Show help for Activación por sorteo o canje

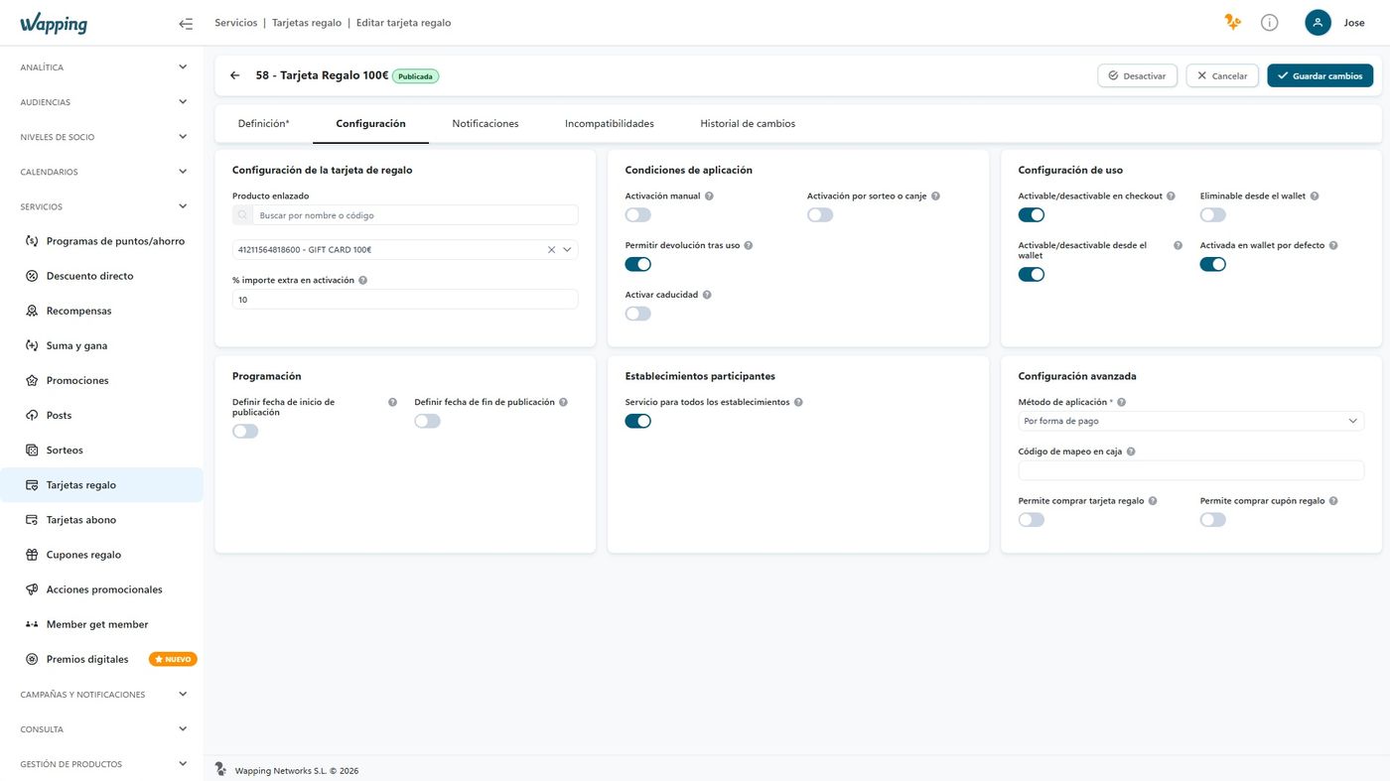pos(935,196)
